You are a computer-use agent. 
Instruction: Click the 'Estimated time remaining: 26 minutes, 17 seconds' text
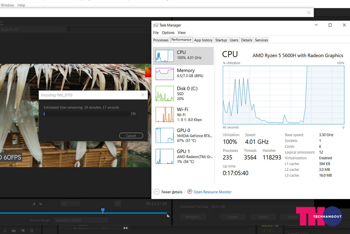tap(81, 108)
